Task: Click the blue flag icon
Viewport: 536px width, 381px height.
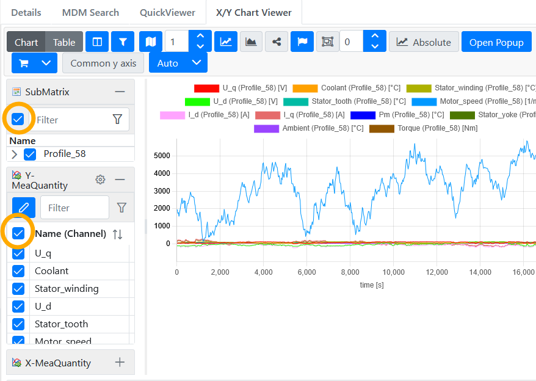Action: [302, 42]
